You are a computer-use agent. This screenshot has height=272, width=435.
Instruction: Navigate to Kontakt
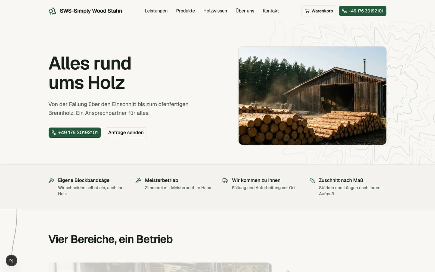coord(271,11)
